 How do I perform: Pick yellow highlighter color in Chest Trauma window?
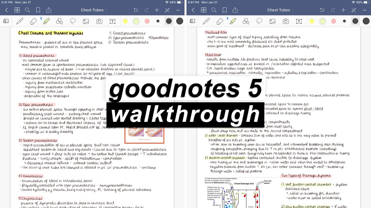pos(125,21)
